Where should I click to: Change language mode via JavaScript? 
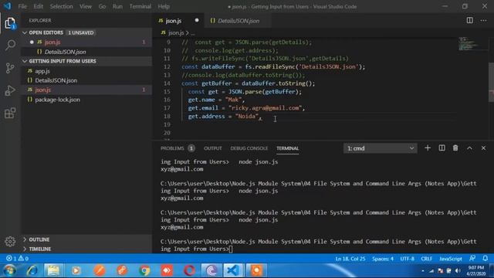coord(451,259)
